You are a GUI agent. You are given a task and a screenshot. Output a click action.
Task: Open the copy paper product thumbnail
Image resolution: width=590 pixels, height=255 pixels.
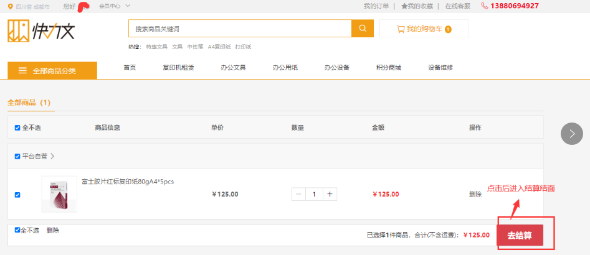pyautogui.click(x=59, y=194)
